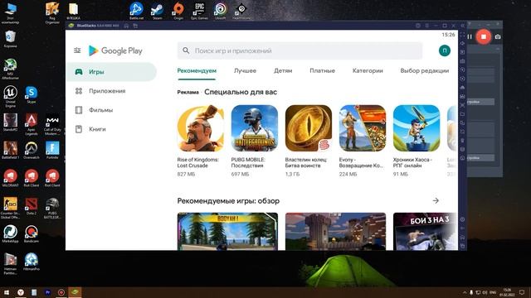This screenshot has width=531, height=298.
Task: Click the BlueStacks multi-instance icon in title bar
Action: click(x=135, y=26)
